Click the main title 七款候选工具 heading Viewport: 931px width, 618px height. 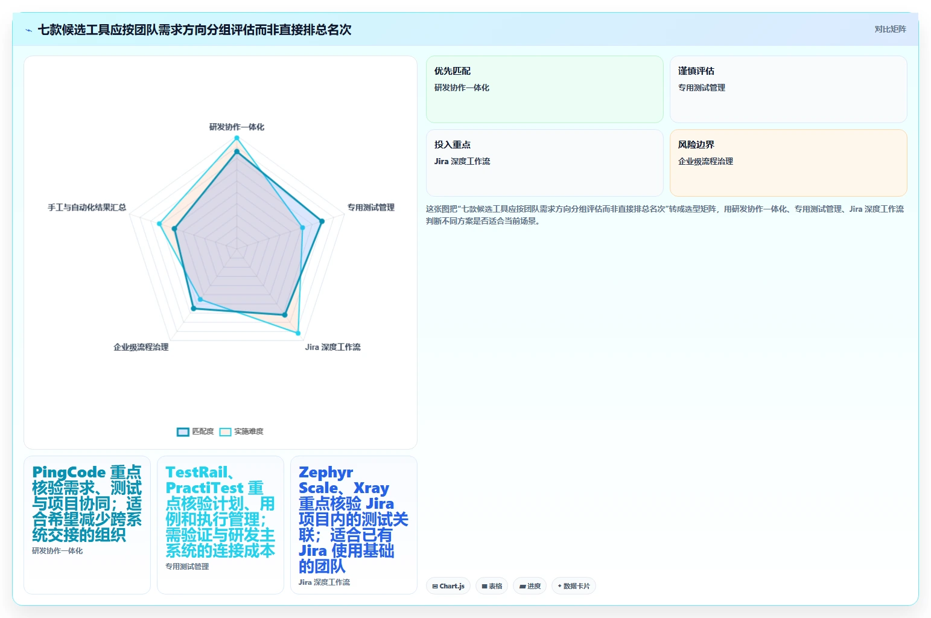pos(194,30)
